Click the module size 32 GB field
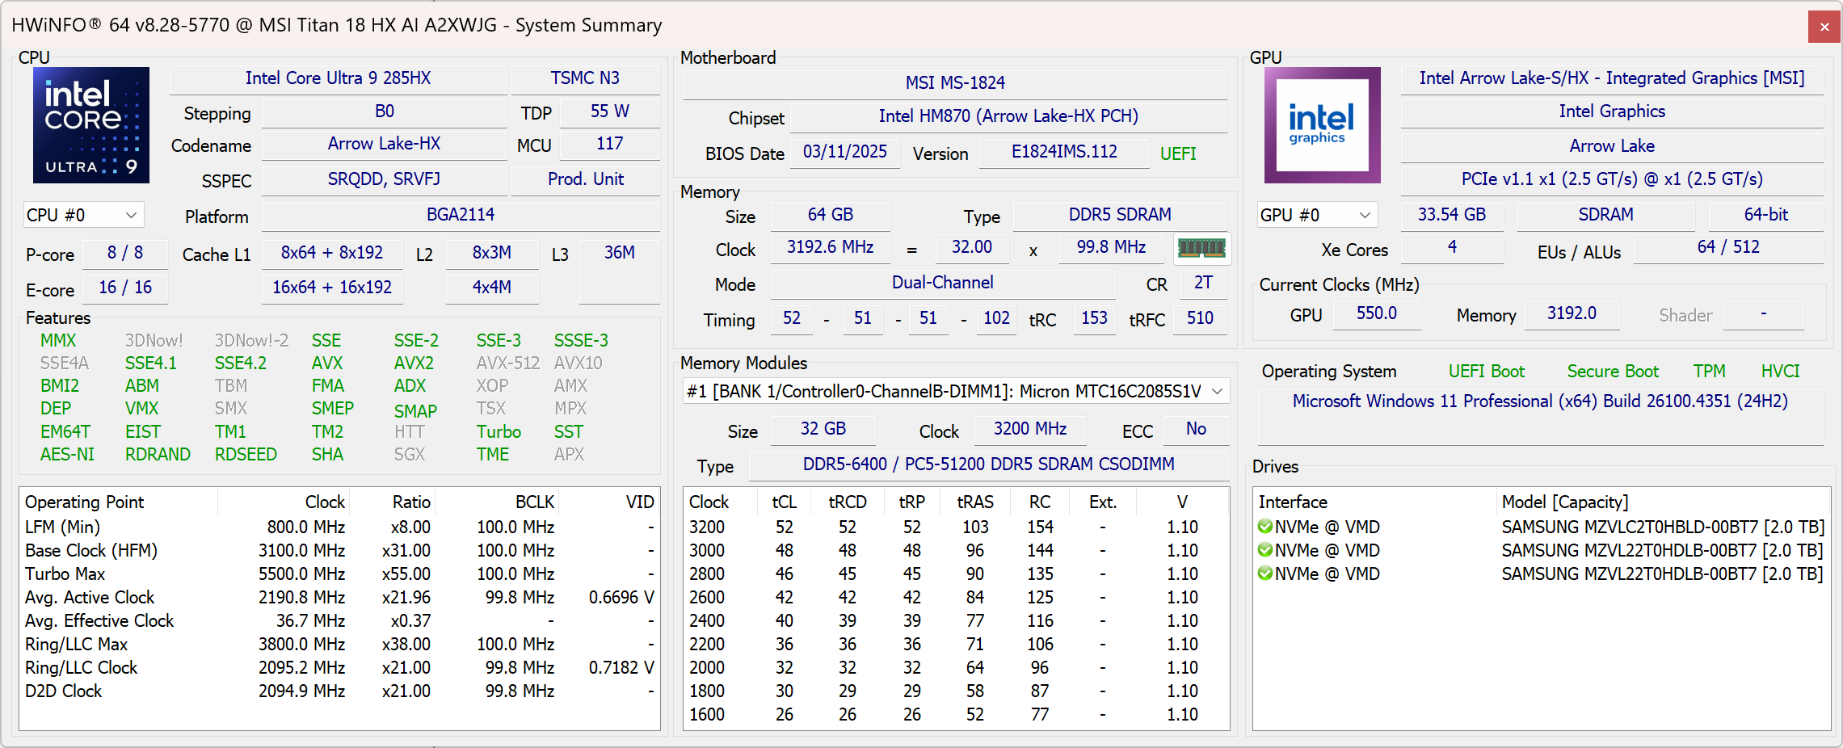The width and height of the screenshot is (1843, 748). point(823,429)
